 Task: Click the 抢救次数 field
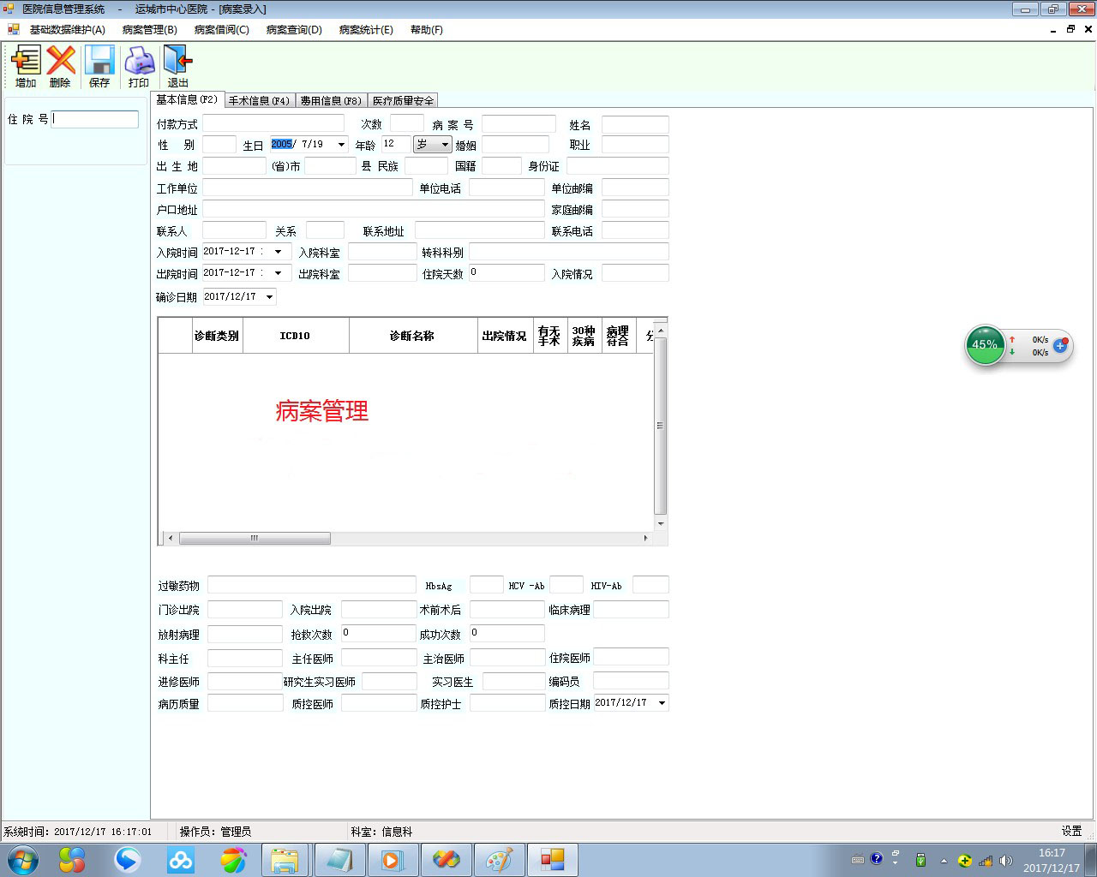tap(379, 634)
